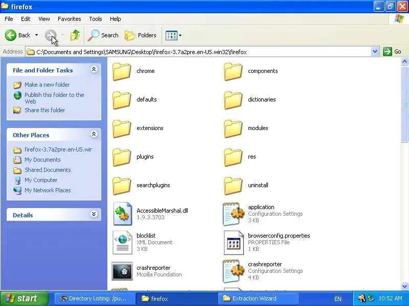Switch to Directory Listing taskbar window

tap(95, 298)
